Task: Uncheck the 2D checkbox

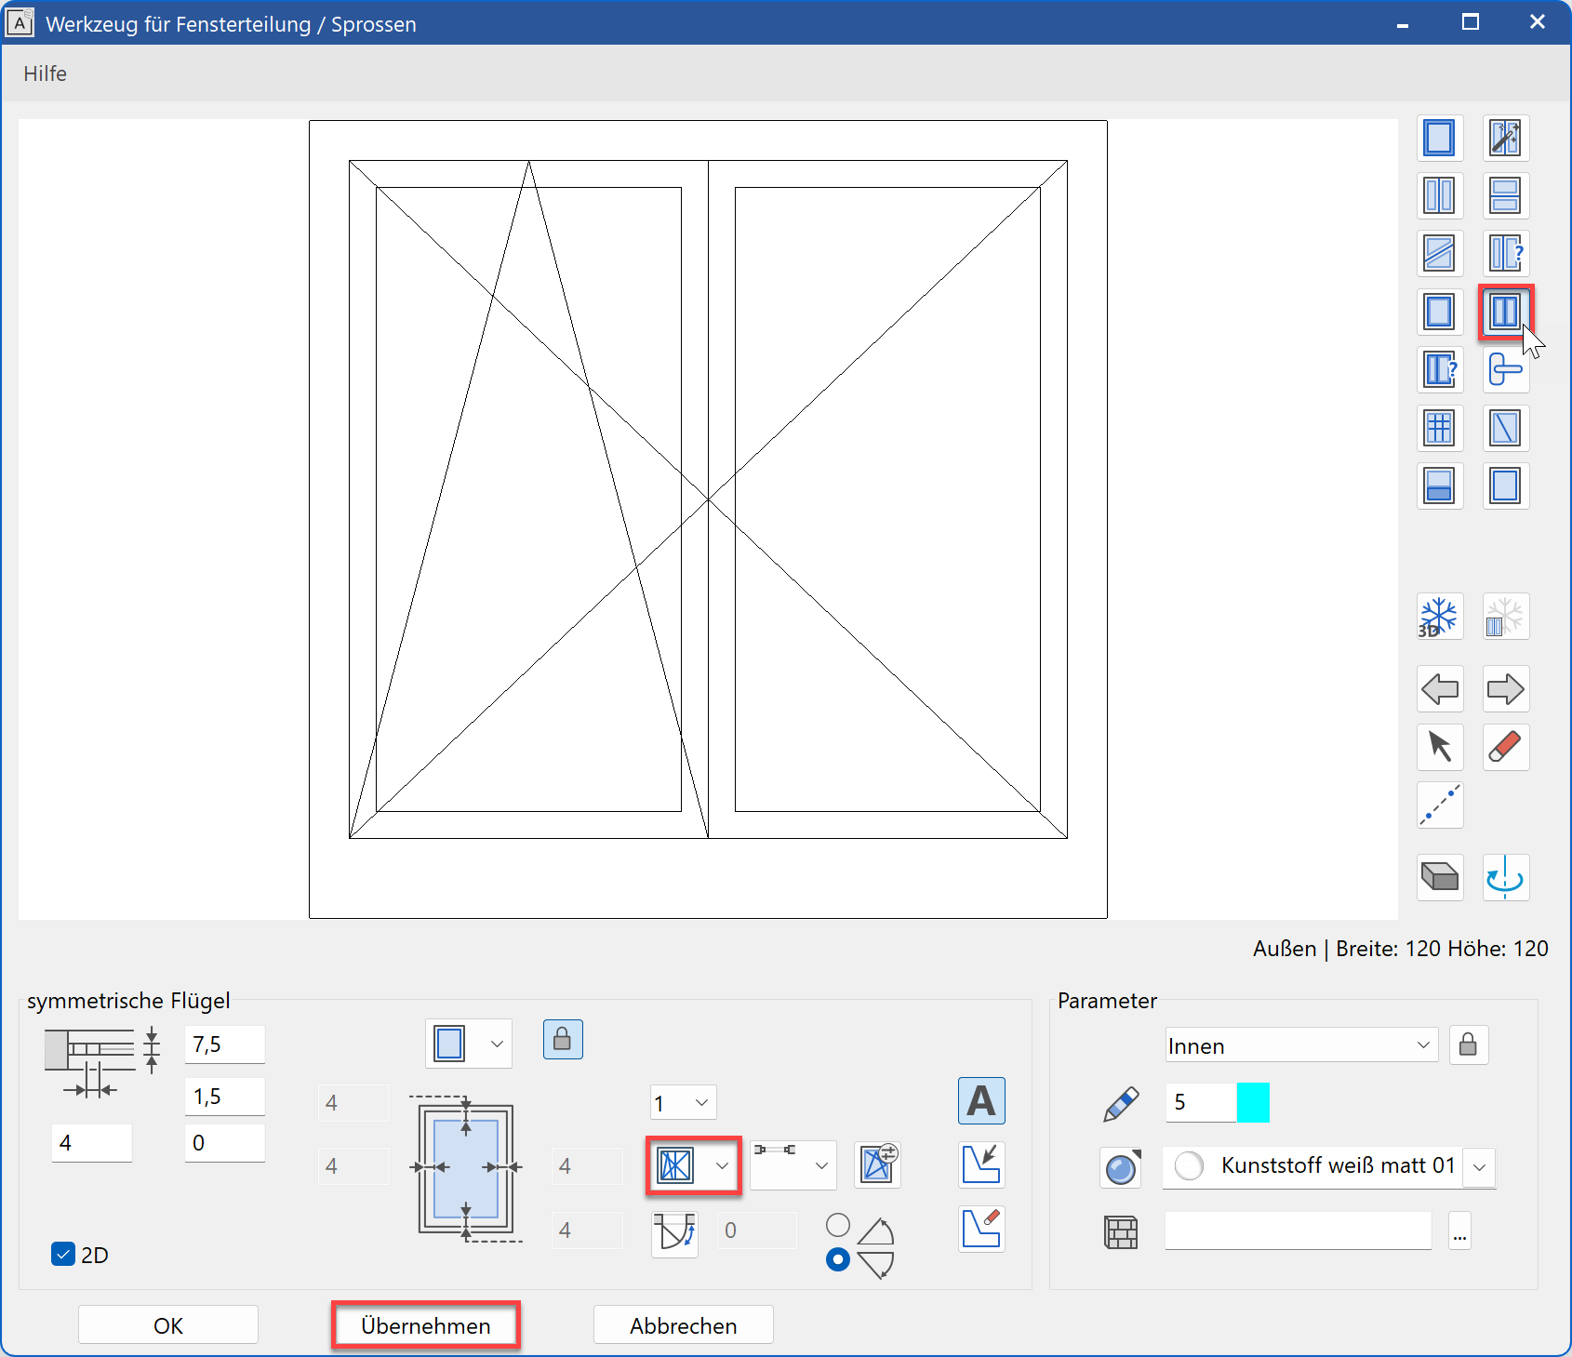Action: click(63, 1254)
